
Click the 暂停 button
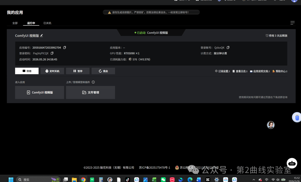78,71
